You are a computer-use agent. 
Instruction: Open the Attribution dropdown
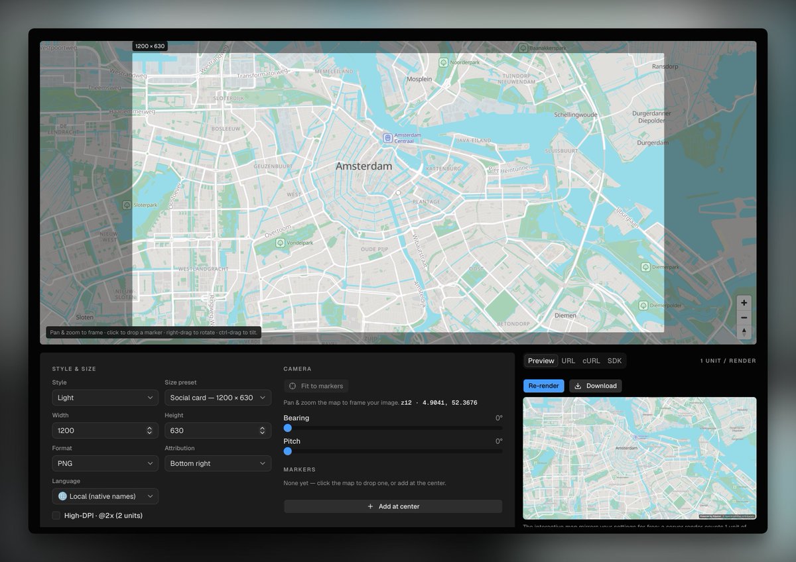point(218,463)
